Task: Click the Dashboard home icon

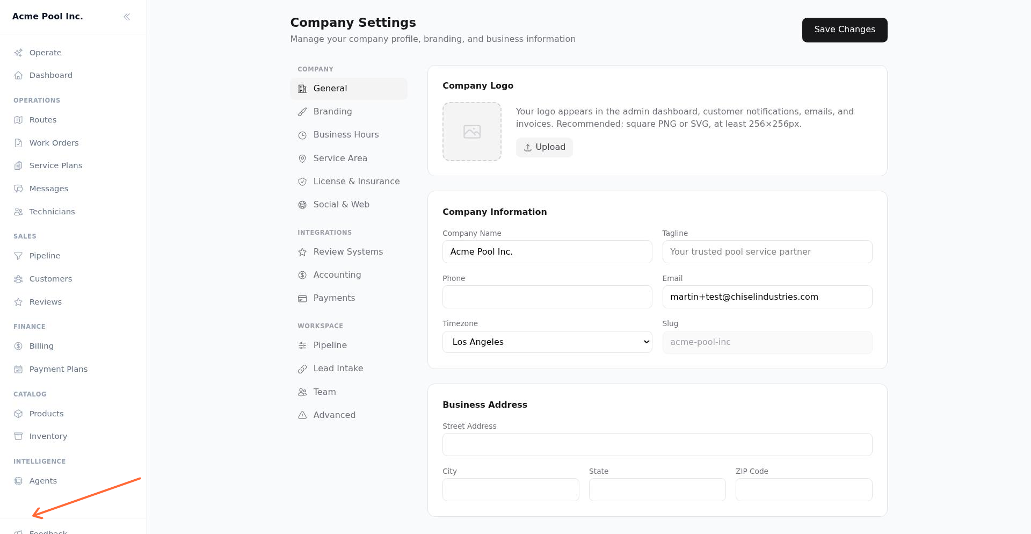Action: (x=18, y=75)
